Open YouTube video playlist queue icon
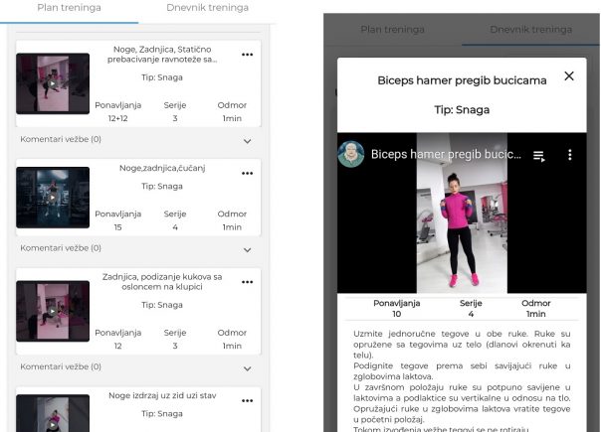Screen dimensions: 601x432 click(x=539, y=156)
